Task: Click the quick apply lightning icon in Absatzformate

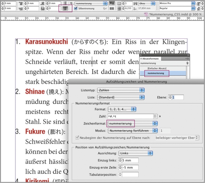Action: pos(187,63)
